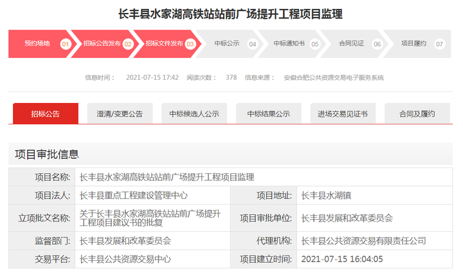Click the 项目建立时间 value 2021-07-15 16:04:05
Image resolution: width=463 pixels, height=275 pixels.
tap(342, 259)
